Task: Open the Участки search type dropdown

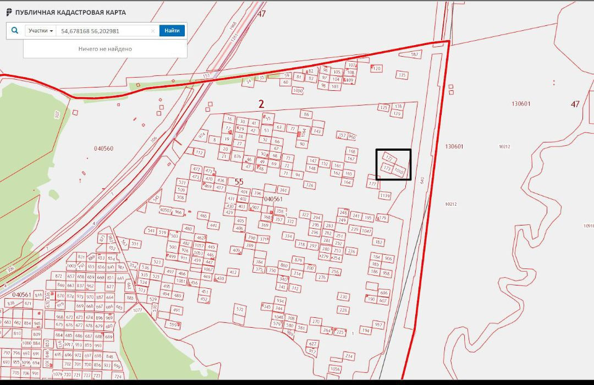Action: 41,31
